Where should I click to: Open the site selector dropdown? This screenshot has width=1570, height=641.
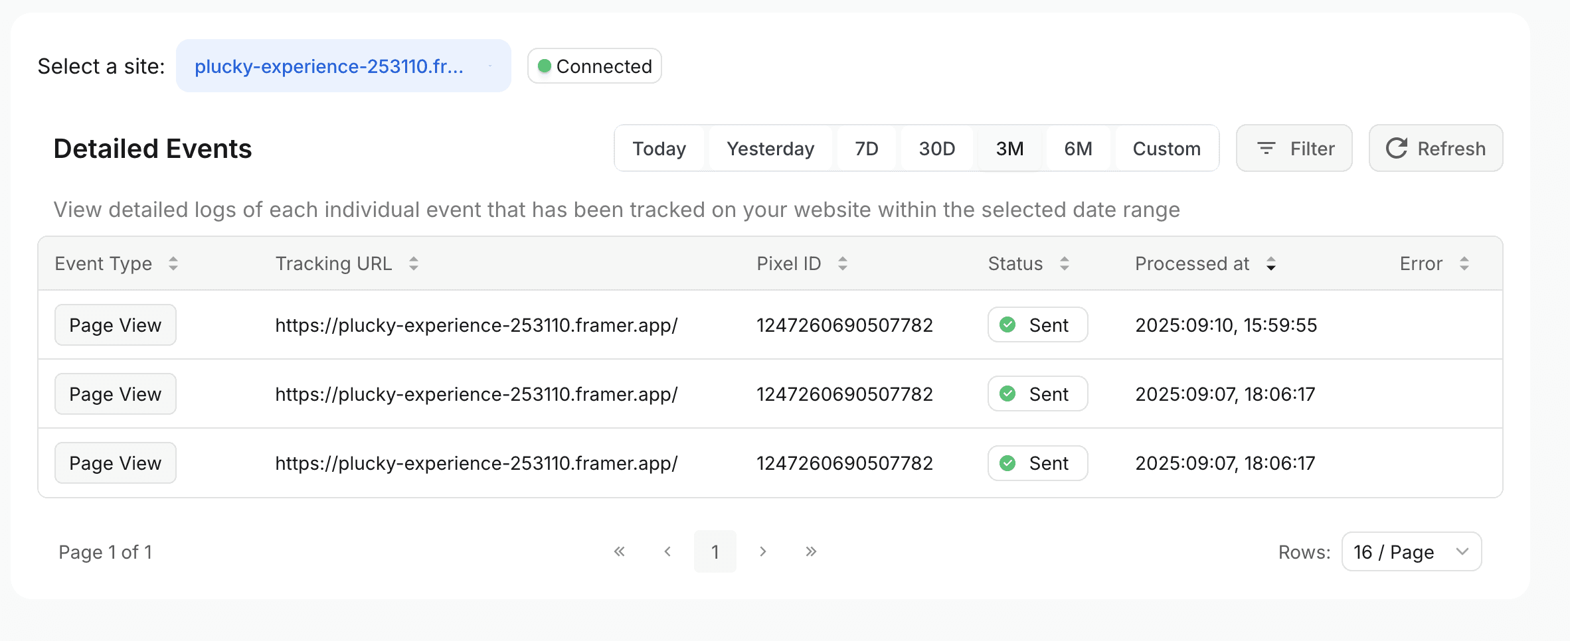coord(343,66)
